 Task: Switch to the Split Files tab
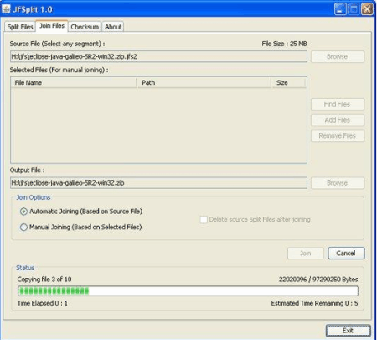(x=20, y=27)
